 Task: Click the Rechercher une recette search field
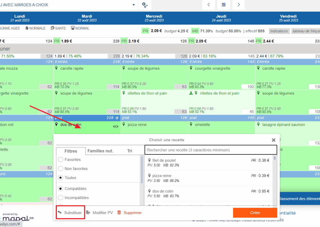coord(211,150)
